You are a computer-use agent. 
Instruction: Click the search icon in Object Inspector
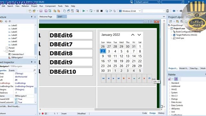point(34,70)
